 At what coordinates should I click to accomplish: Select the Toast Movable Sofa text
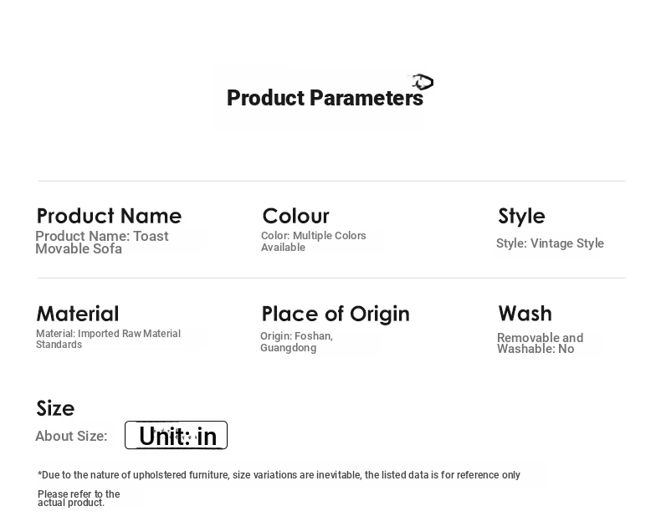pos(101,243)
